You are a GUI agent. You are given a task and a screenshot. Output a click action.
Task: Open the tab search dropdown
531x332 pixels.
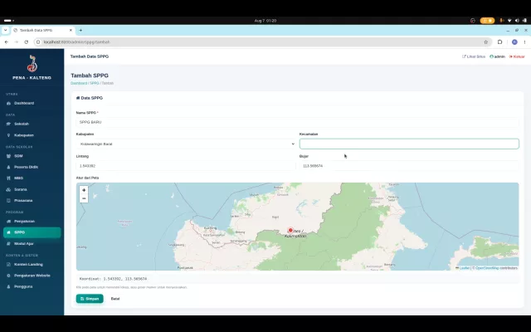[5, 30]
